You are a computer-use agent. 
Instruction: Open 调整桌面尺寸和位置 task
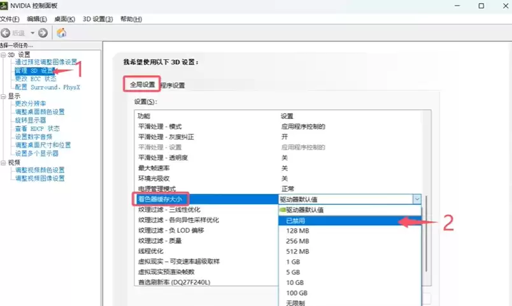click(43, 145)
